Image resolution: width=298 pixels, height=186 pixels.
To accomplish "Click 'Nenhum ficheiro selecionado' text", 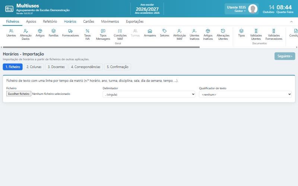I will [x=51, y=94].
